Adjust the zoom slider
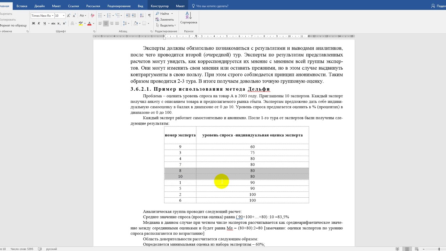 pyautogui.click(x=438, y=249)
